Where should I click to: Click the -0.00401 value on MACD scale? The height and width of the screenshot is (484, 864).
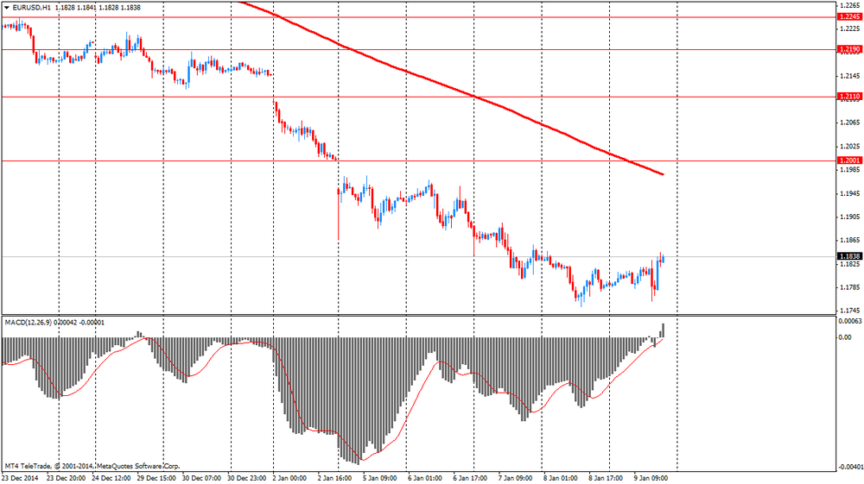pyautogui.click(x=849, y=467)
